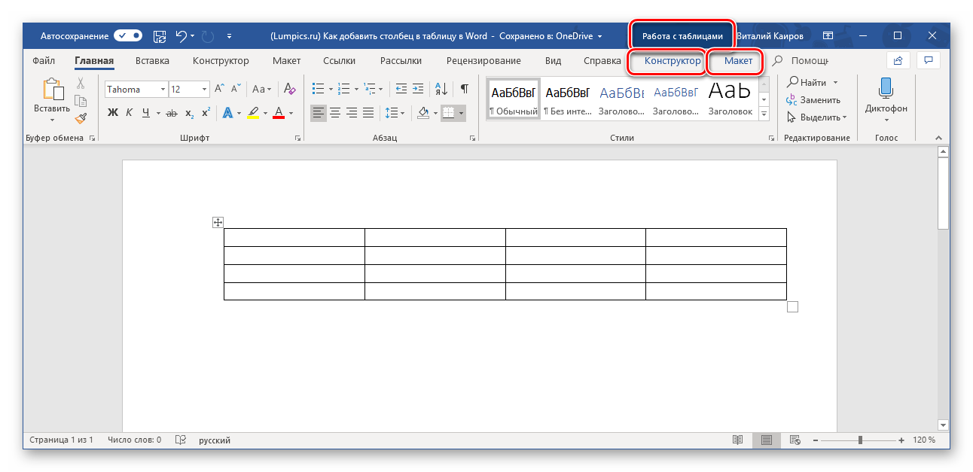Viewport: 973px width, 472px height.
Task: Click the red font color button
Action: click(x=279, y=113)
